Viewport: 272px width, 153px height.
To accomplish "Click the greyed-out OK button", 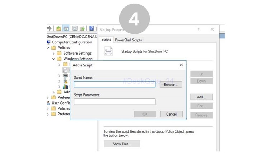I will pos(145,114).
